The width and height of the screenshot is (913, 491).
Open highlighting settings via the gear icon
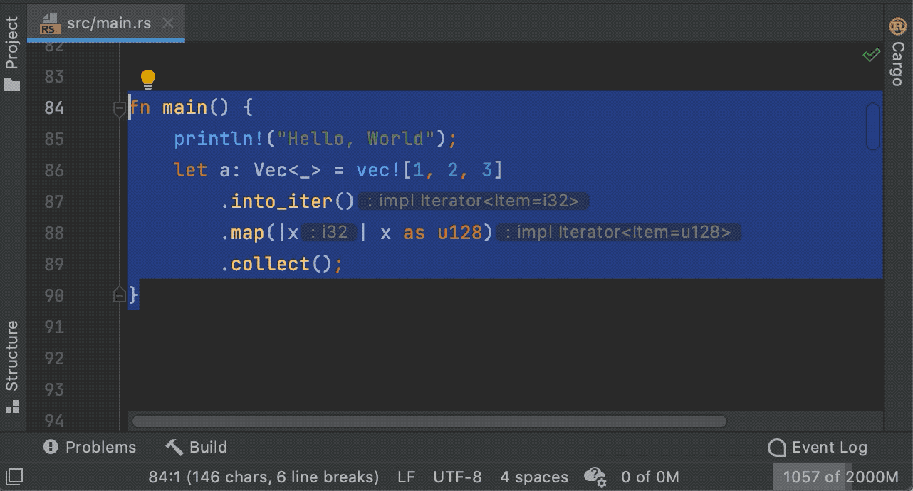595,477
